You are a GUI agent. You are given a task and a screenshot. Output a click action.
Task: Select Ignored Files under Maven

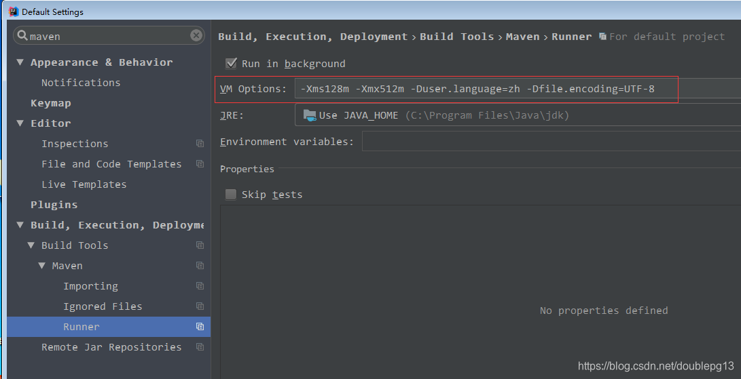click(x=103, y=306)
